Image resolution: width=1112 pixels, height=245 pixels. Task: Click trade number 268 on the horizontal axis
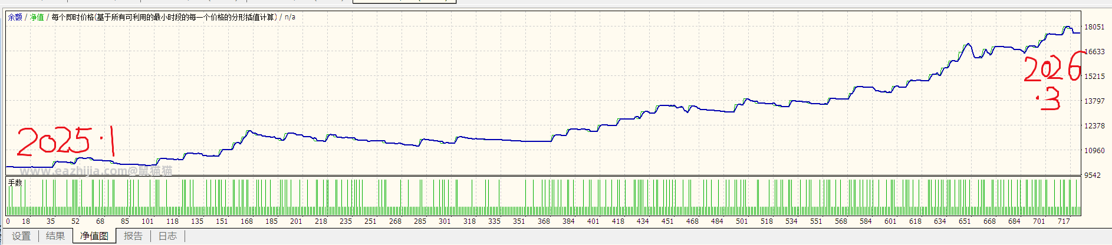click(x=395, y=221)
